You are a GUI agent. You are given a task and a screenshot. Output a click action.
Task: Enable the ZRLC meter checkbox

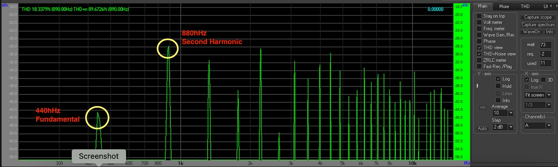479,60
